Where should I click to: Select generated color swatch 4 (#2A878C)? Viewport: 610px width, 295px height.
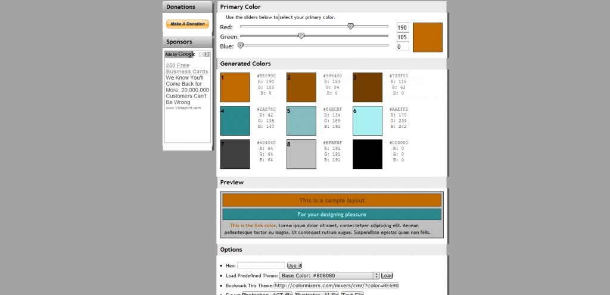[x=235, y=121]
